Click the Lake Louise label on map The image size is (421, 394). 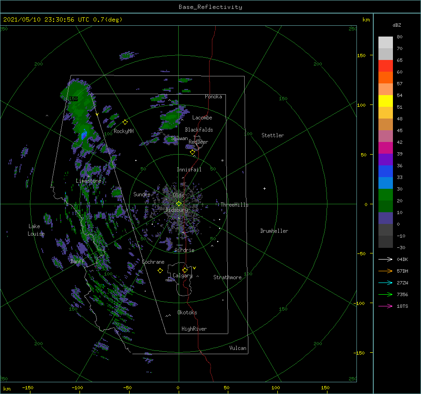click(36, 230)
